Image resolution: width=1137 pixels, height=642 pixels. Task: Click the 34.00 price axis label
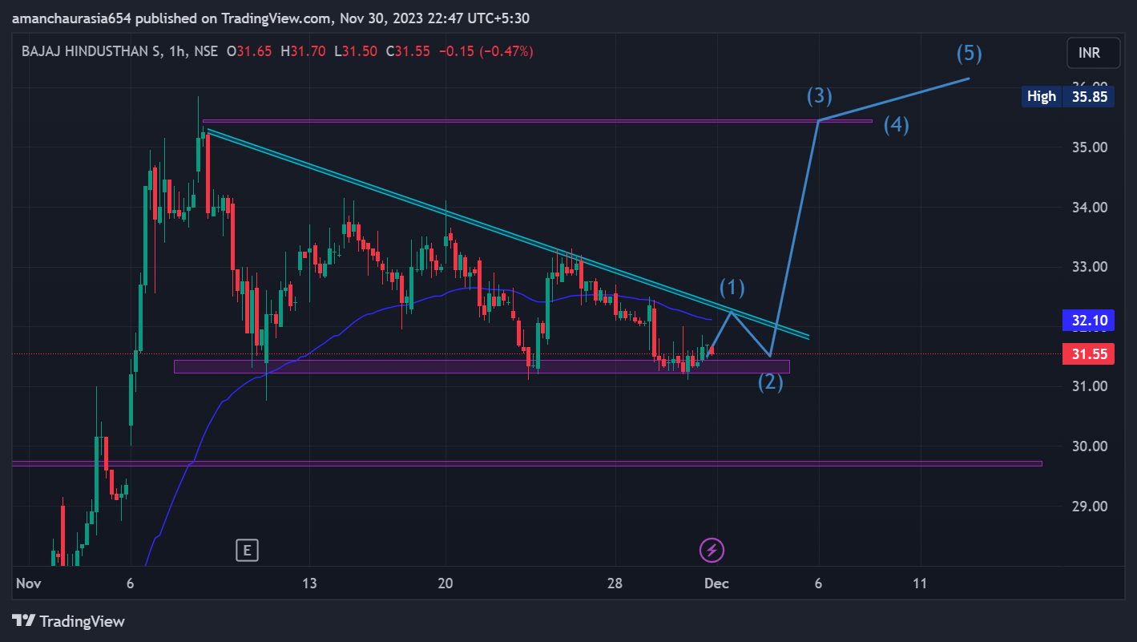[x=1091, y=208]
